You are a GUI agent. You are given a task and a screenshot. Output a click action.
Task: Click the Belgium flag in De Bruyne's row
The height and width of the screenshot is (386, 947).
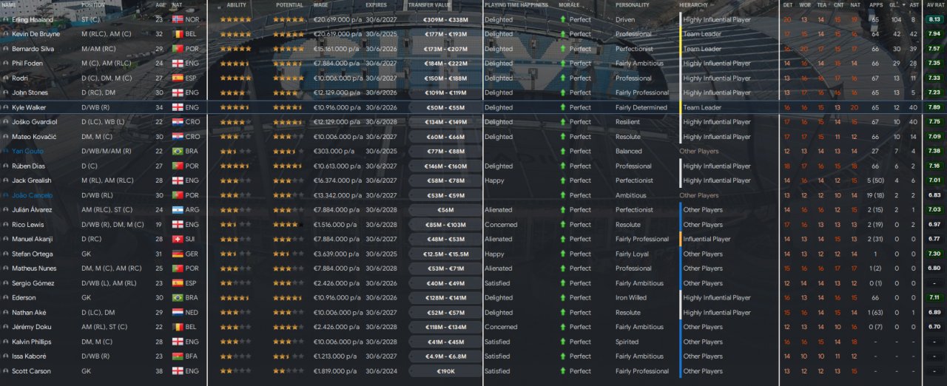[x=177, y=34]
